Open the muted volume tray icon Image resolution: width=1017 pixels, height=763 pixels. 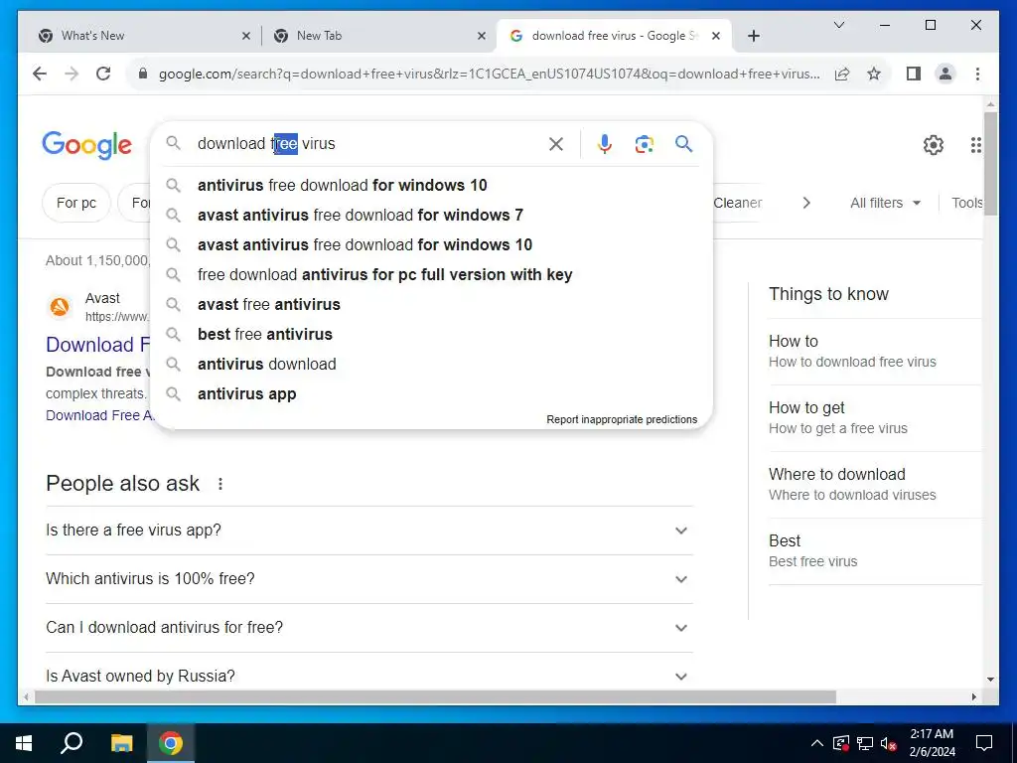coord(889,743)
